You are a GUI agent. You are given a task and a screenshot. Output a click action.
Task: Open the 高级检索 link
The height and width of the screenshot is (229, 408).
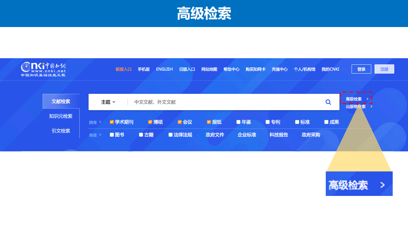(354, 99)
